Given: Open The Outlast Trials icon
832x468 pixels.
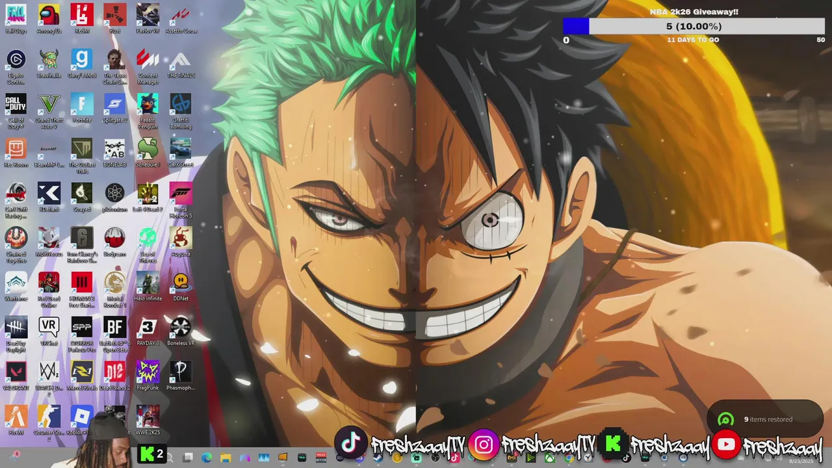Looking at the screenshot, I should (82, 155).
